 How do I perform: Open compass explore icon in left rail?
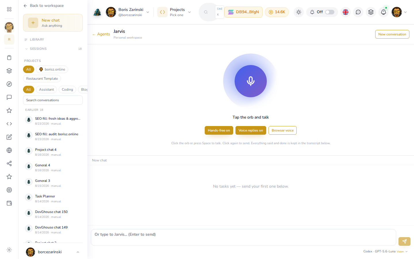tap(9, 84)
